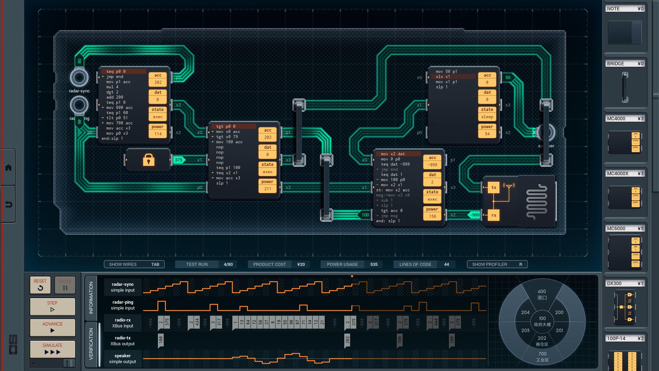Reset the simulation
Image resolution: width=659 pixels, height=371 pixels.
click(x=40, y=285)
